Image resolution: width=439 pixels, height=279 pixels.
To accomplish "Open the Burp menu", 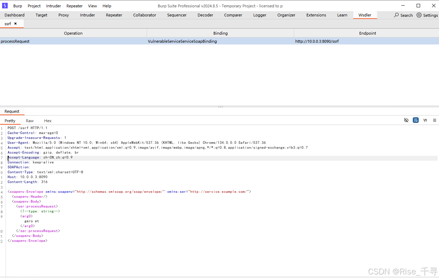I will pyautogui.click(x=17, y=6).
